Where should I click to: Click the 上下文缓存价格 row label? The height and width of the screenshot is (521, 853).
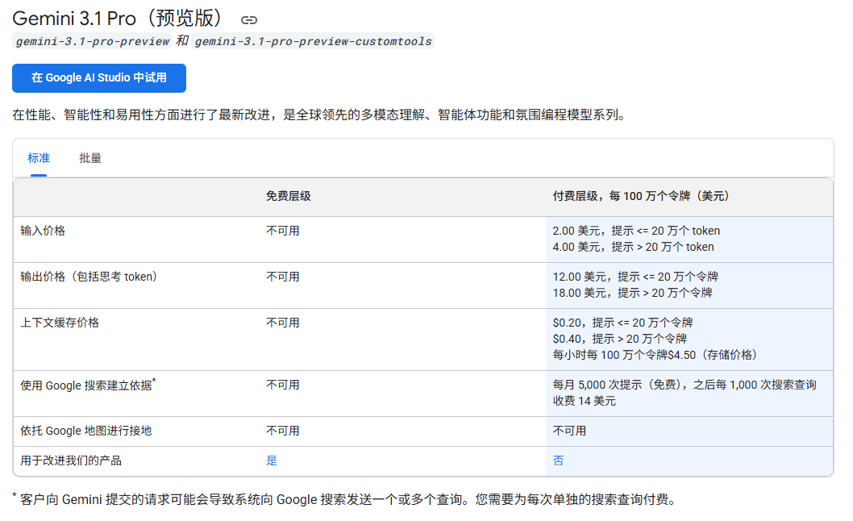click(x=60, y=323)
